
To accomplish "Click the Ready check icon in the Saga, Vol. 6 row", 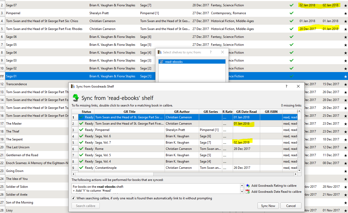I will [x=81, y=136].
